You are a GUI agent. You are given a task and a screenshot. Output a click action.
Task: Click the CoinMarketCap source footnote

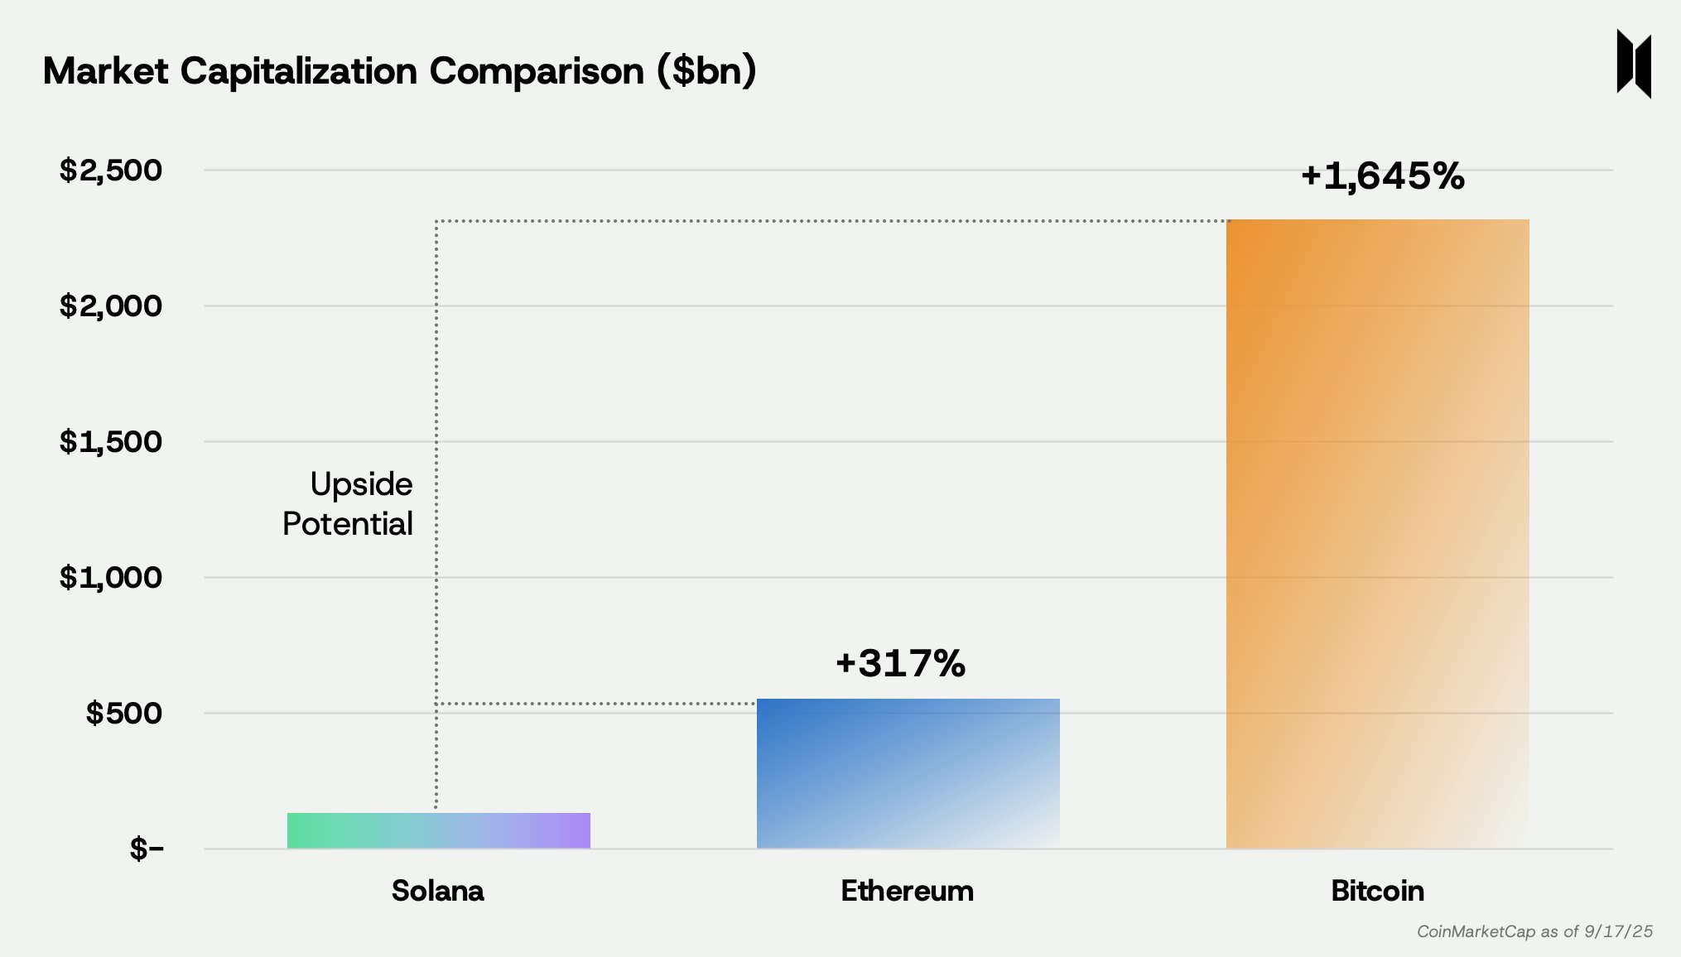1534,931
